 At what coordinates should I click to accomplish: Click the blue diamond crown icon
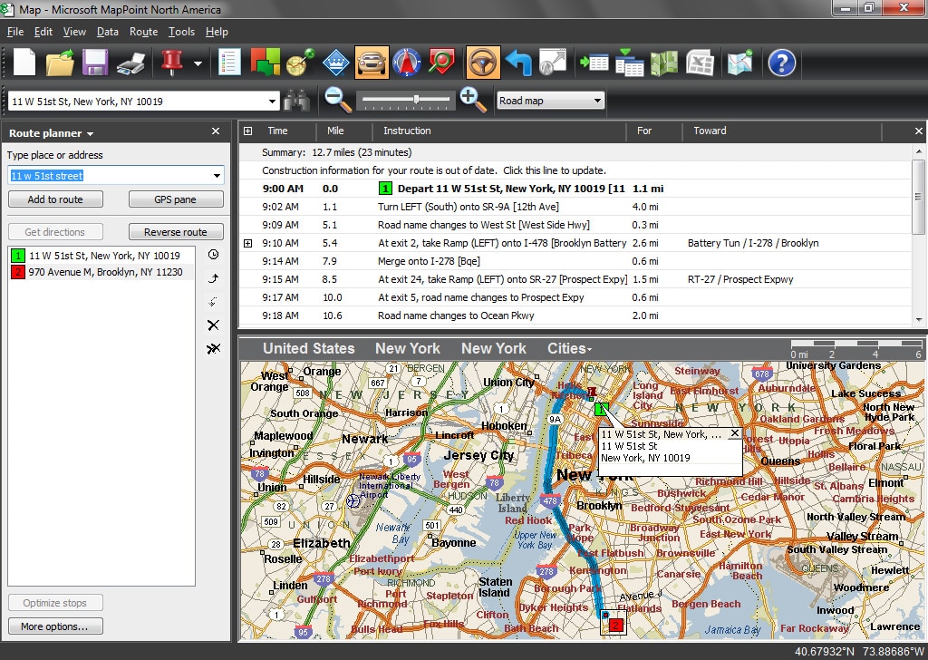[335, 63]
